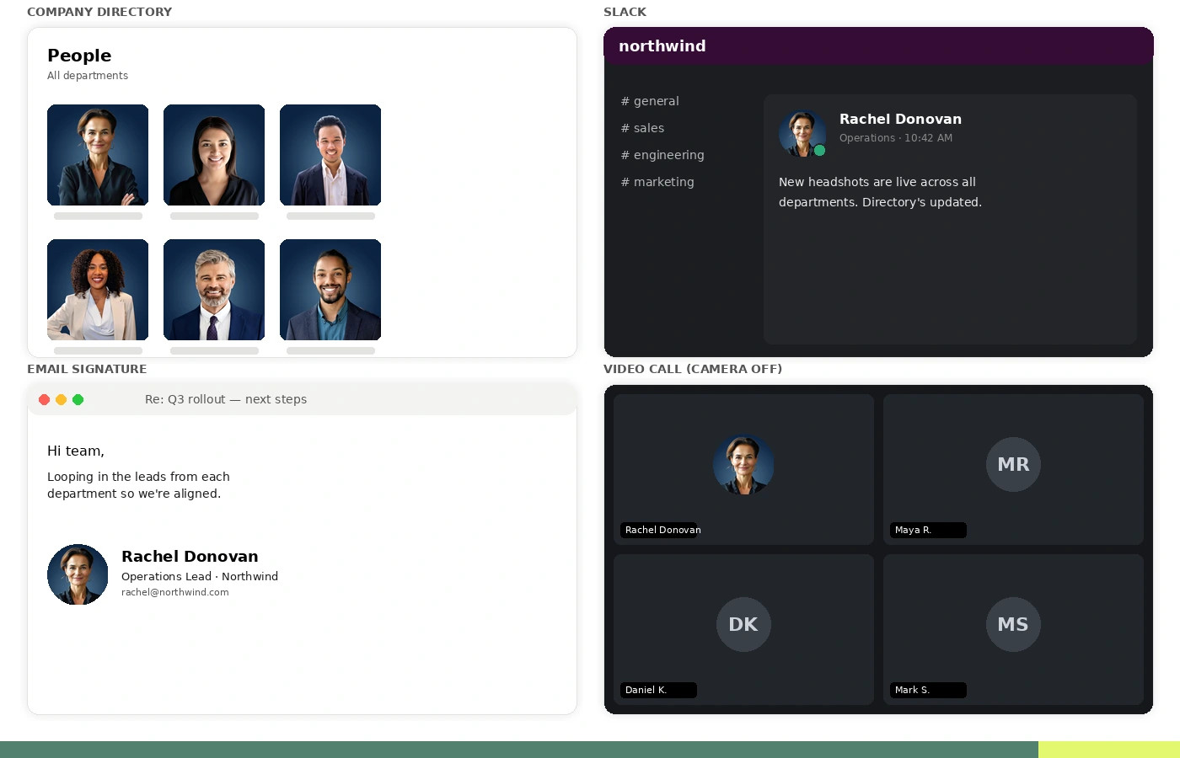Select the #marketing channel
This screenshot has height=758, width=1180.
[657, 182]
